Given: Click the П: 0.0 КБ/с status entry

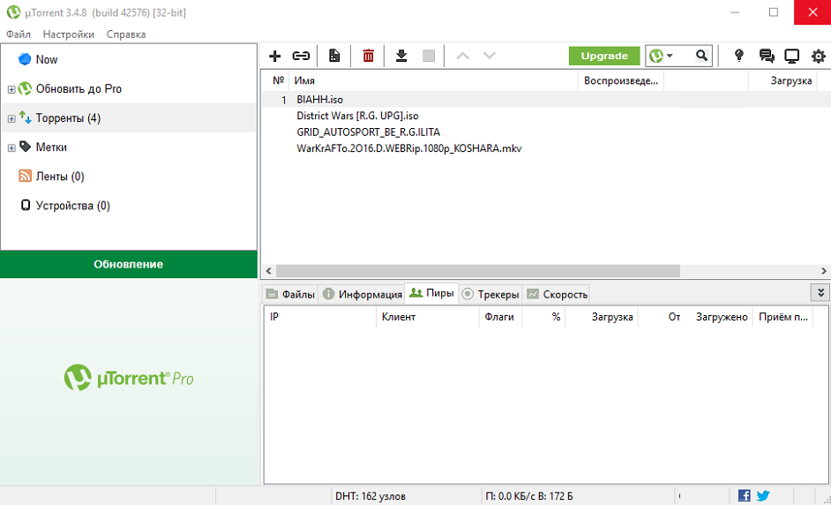Looking at the screenshot, I should tap(529, 496).
